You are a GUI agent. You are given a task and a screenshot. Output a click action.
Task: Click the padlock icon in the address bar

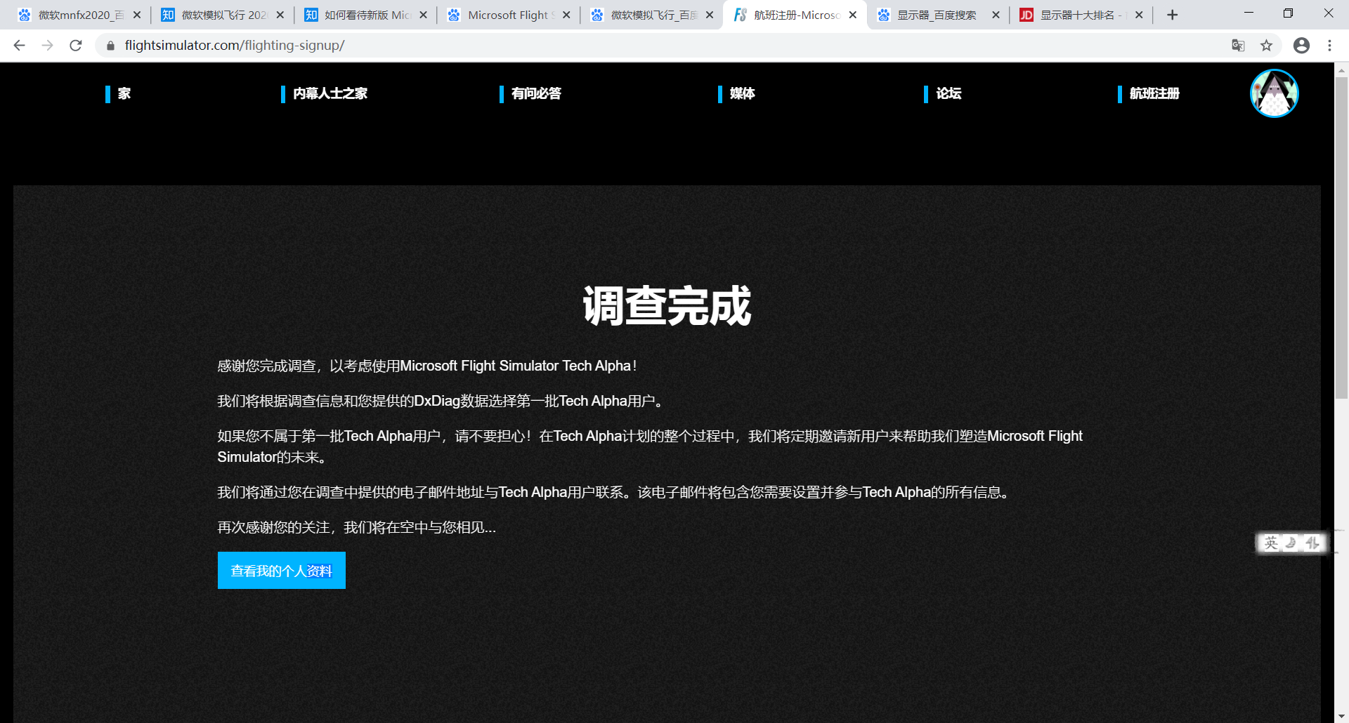click(x=110, y=46)
